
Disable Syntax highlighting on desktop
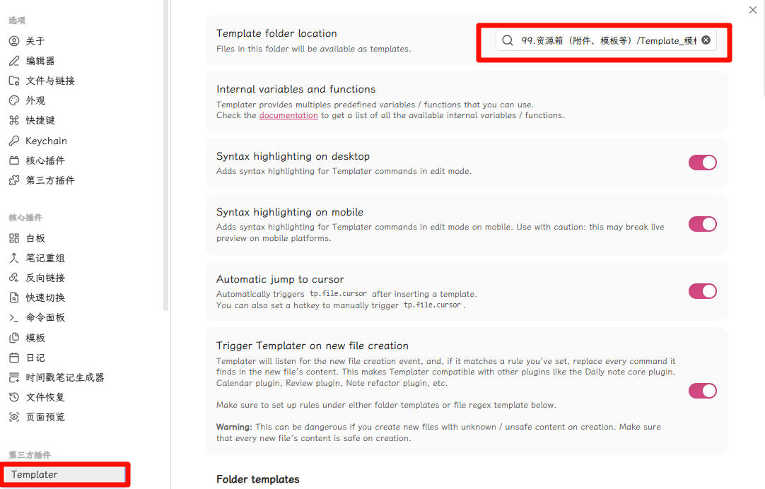pos(702,163)
